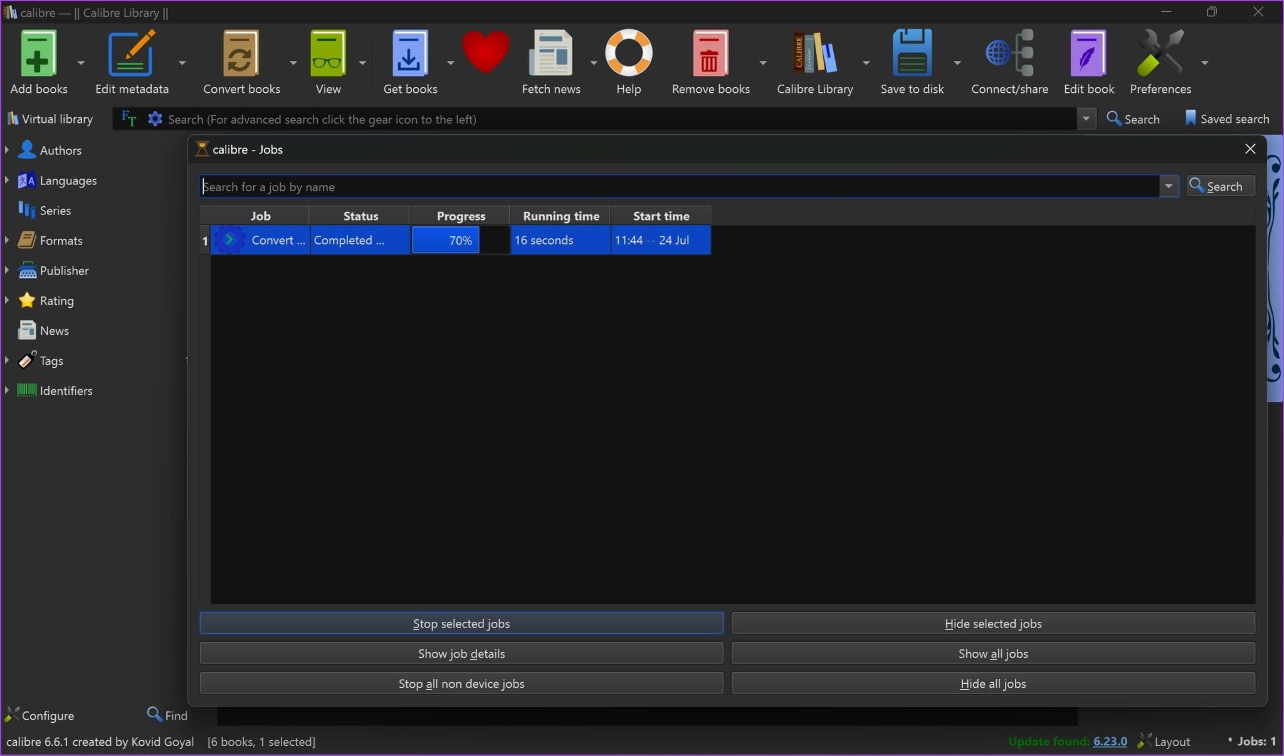
Task: Open the Convert books dropdown arrow
Action: [x=293, y=63]
